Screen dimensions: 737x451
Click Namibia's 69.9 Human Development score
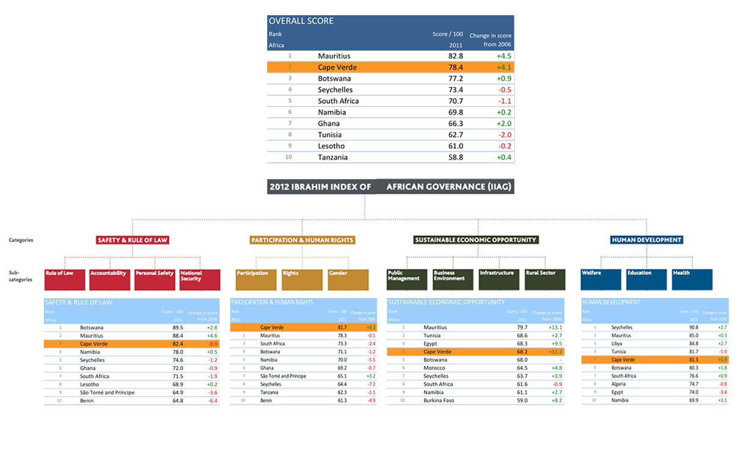(x=695, y=401)
